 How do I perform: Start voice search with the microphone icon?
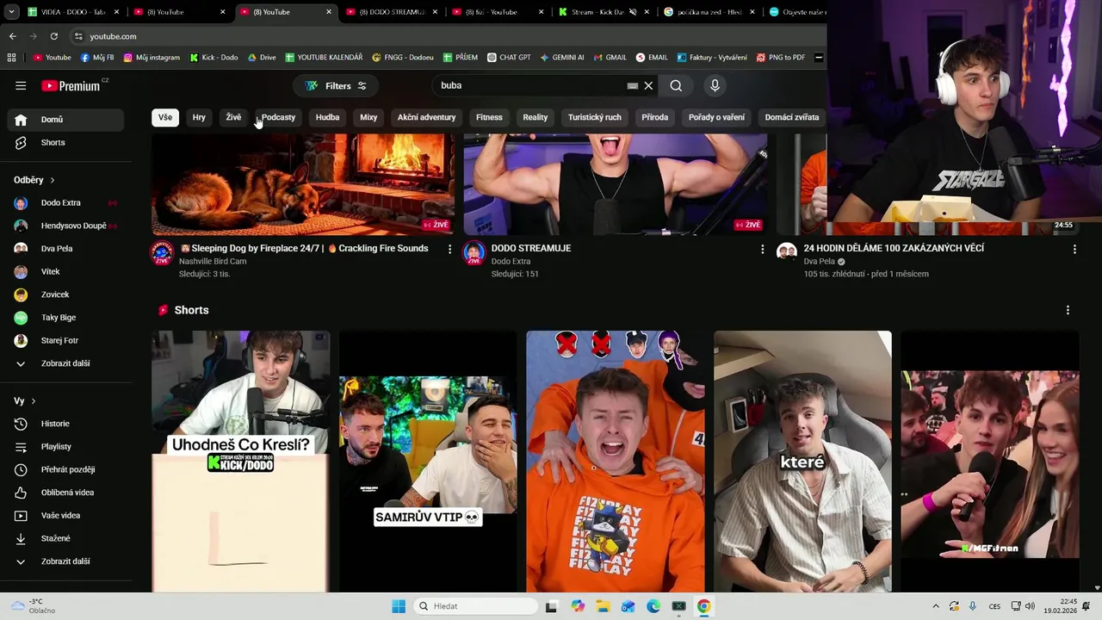pyautogui.click(x=715, y=85)
